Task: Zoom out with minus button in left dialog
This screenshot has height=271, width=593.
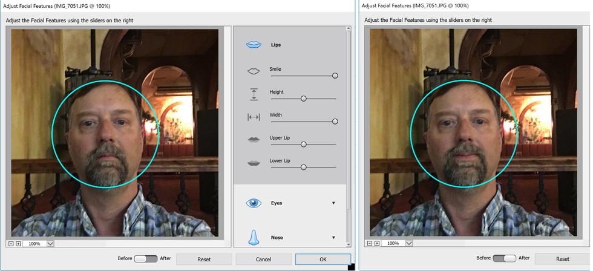Action: pos(10,244)
